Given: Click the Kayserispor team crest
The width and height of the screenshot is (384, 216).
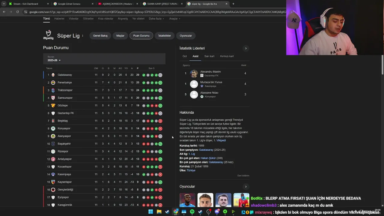Looking at the screenshot, I should click(x=53, y=182).
